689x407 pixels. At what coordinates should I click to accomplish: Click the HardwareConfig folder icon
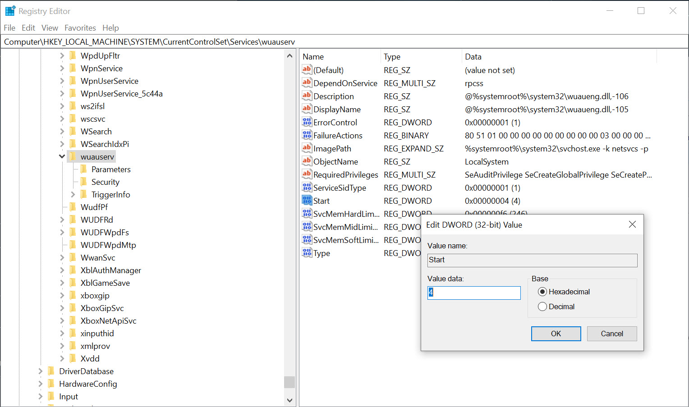click(x=51, y=384)
